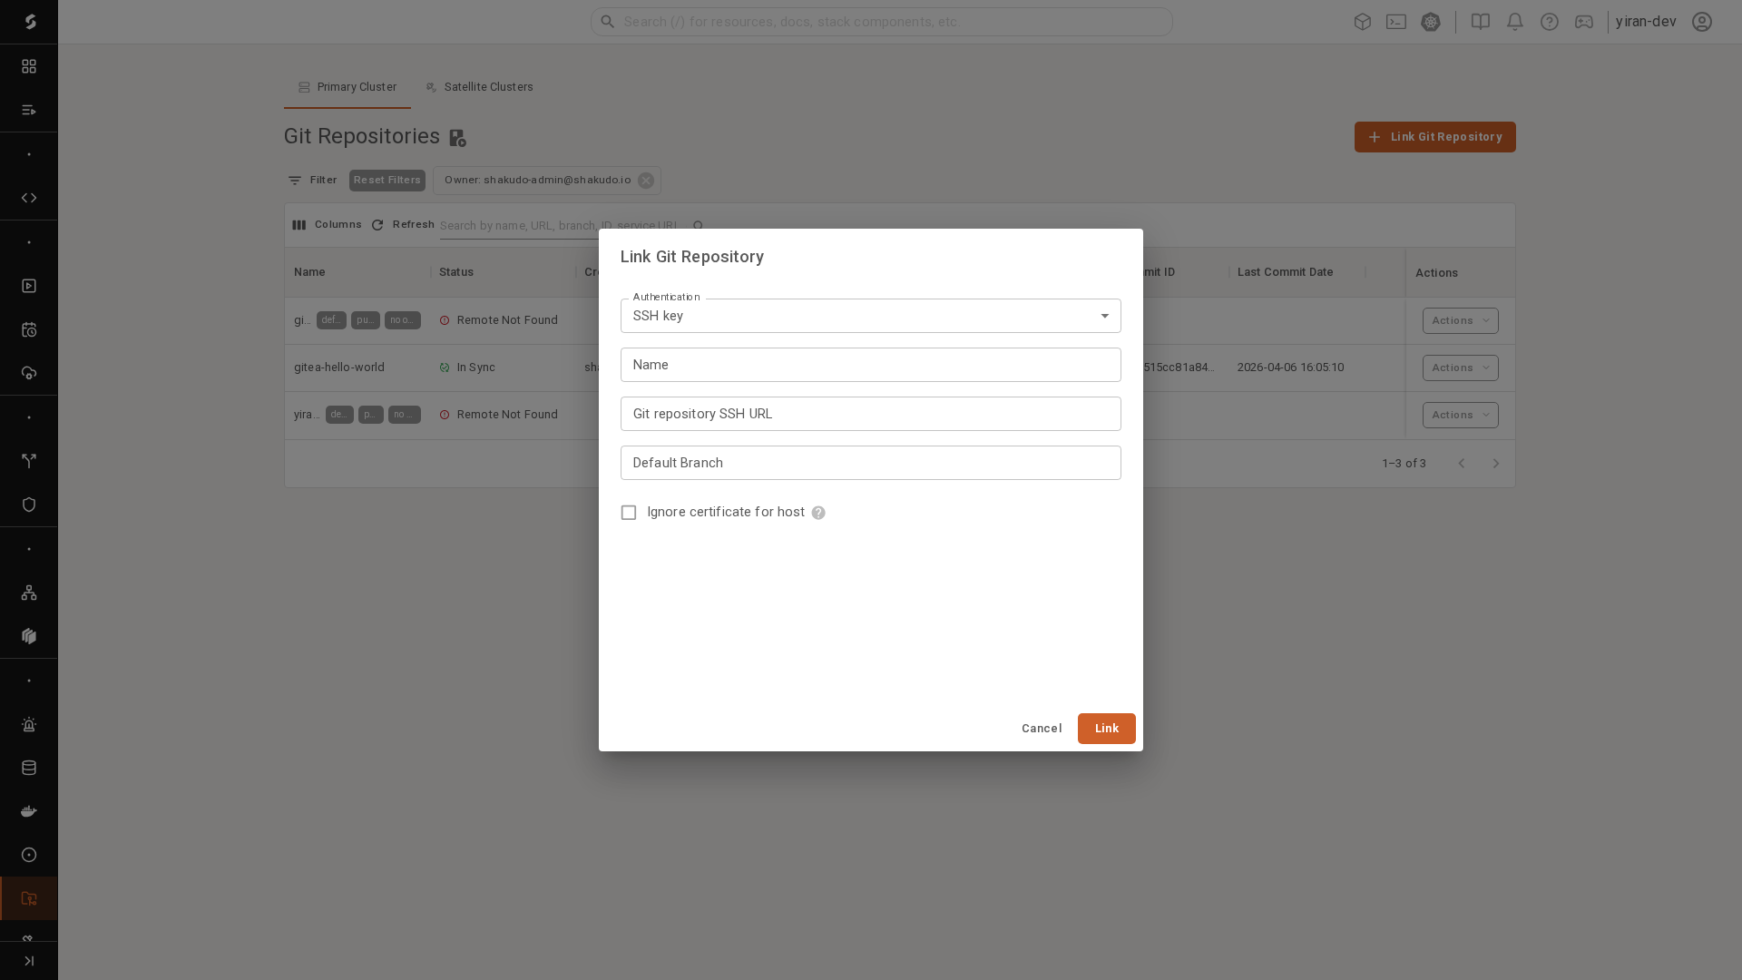1742x980 pixels.
Task: Select the highlighted Git Repositories sidebar icon
Action: coord(29,898)
